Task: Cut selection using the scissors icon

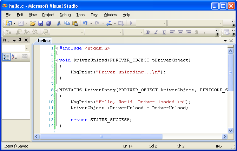Action: click(x=59, y=23)
